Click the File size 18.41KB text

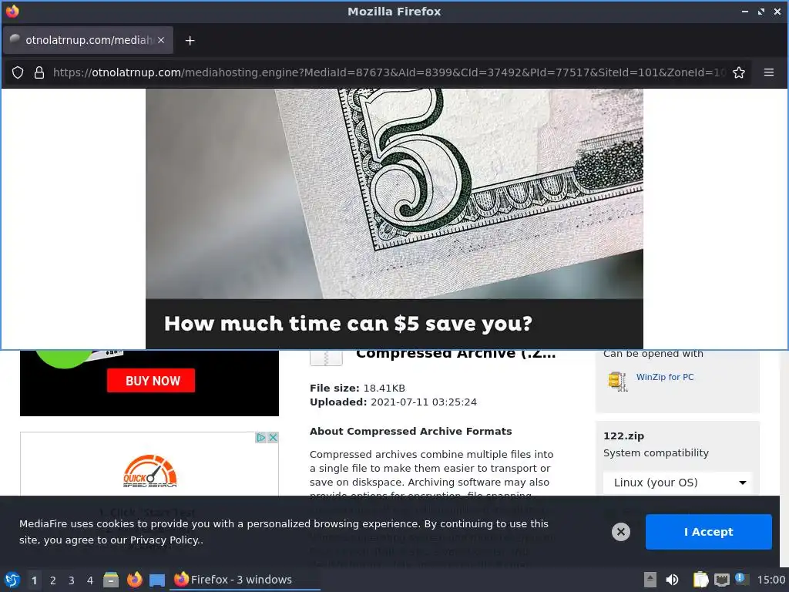point(358,388)
